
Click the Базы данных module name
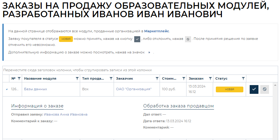[35, 89]
